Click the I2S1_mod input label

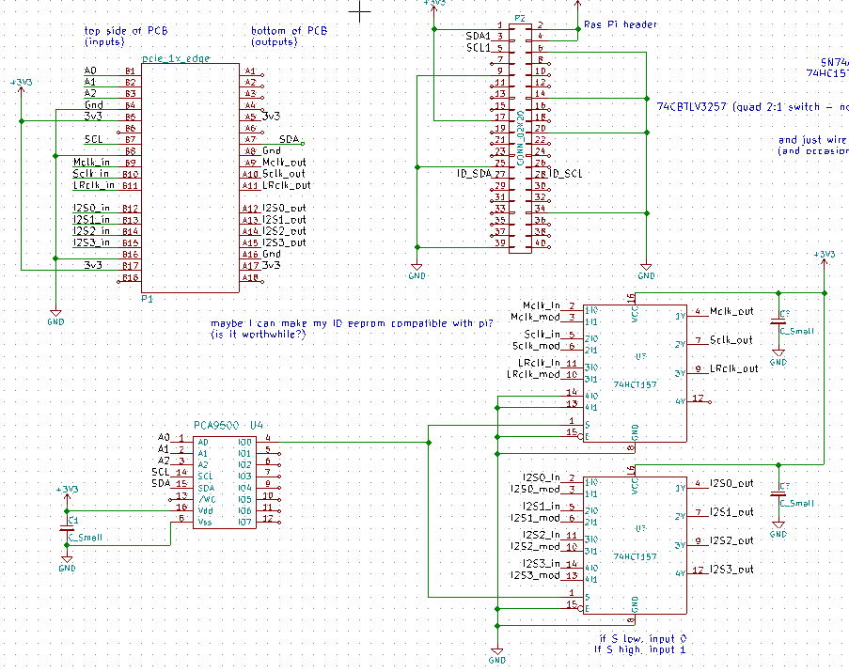535,518
